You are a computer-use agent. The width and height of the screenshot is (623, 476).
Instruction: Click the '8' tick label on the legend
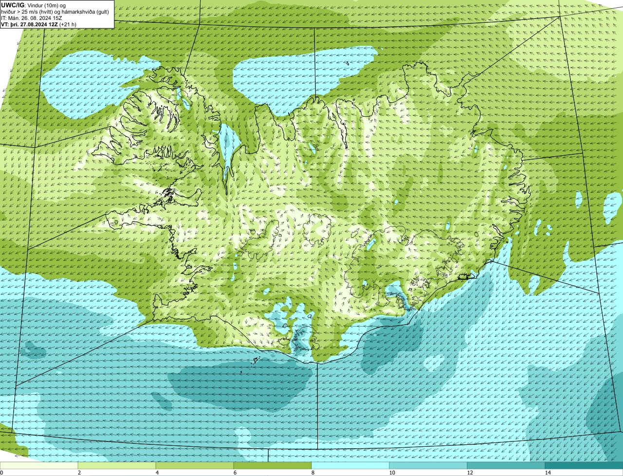[x=312, y=473]
